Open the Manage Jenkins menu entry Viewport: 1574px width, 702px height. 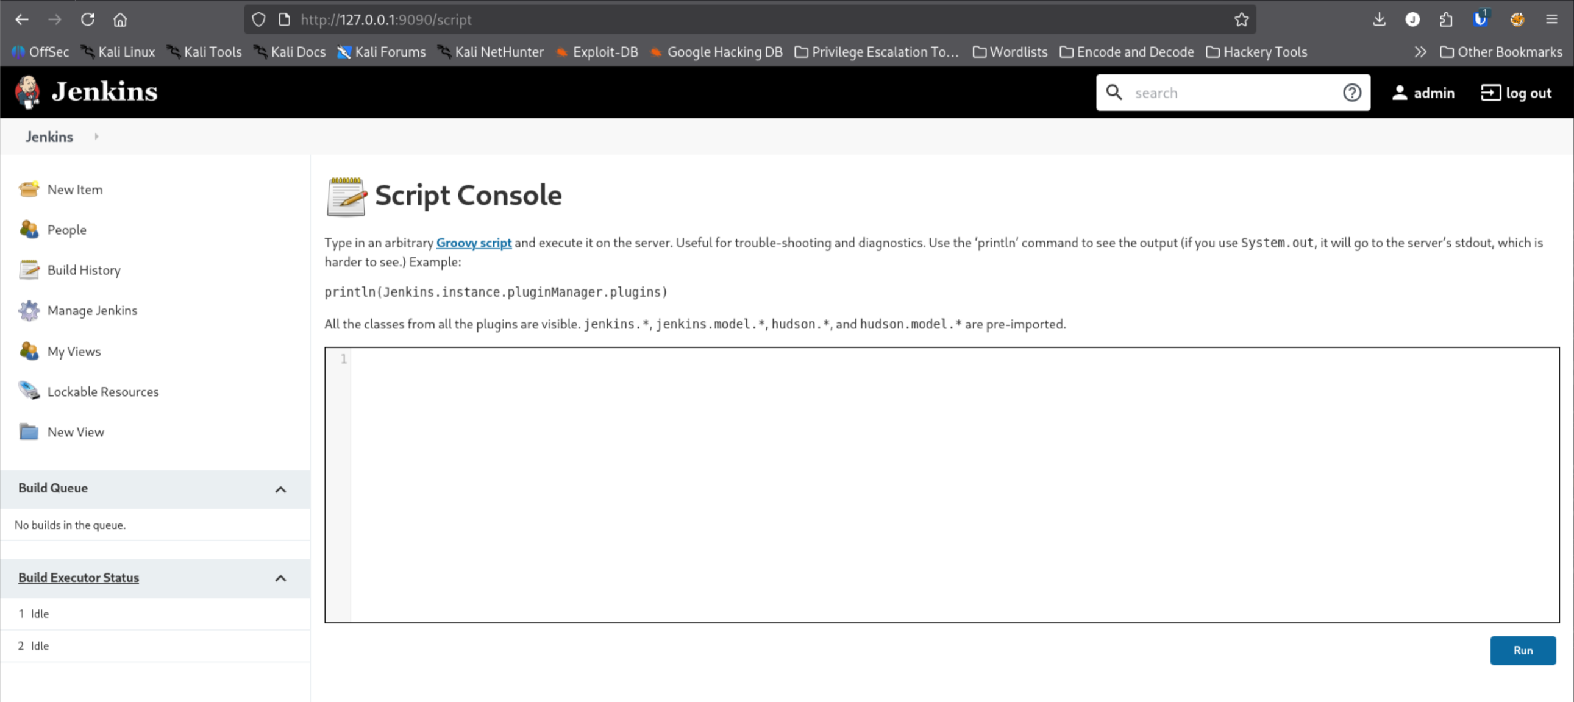[92, 311]
